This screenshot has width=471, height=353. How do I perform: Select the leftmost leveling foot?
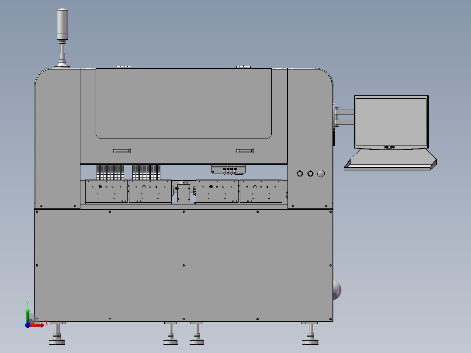57,333
